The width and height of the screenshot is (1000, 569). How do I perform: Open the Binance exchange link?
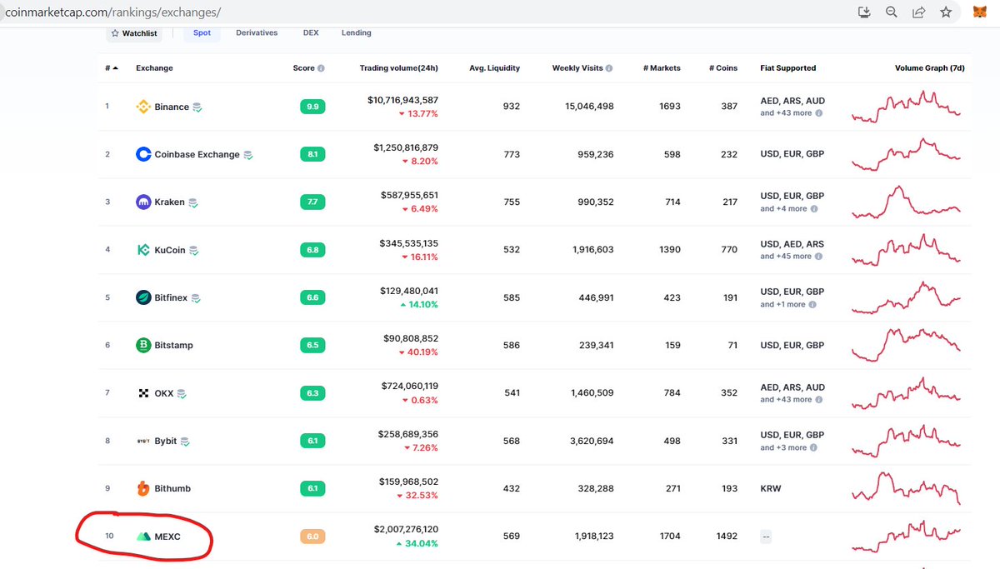(172, 107)
